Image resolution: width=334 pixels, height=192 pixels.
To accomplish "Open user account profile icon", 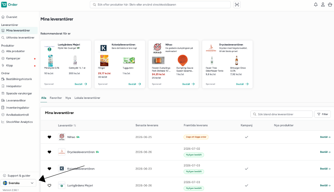I will tap(323, 4).
